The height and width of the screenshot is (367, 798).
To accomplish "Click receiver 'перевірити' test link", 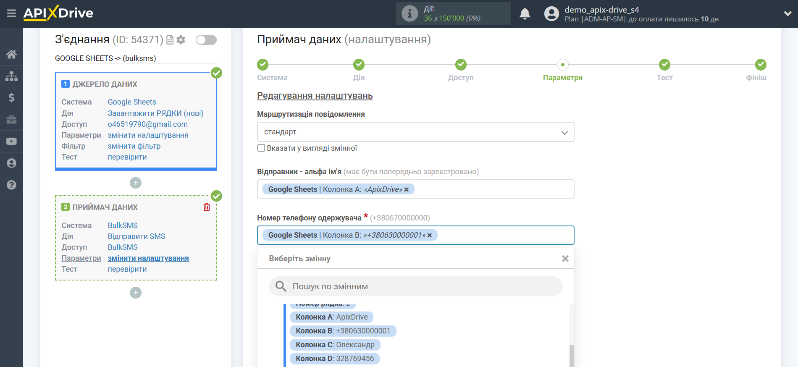I will point(127,269).
